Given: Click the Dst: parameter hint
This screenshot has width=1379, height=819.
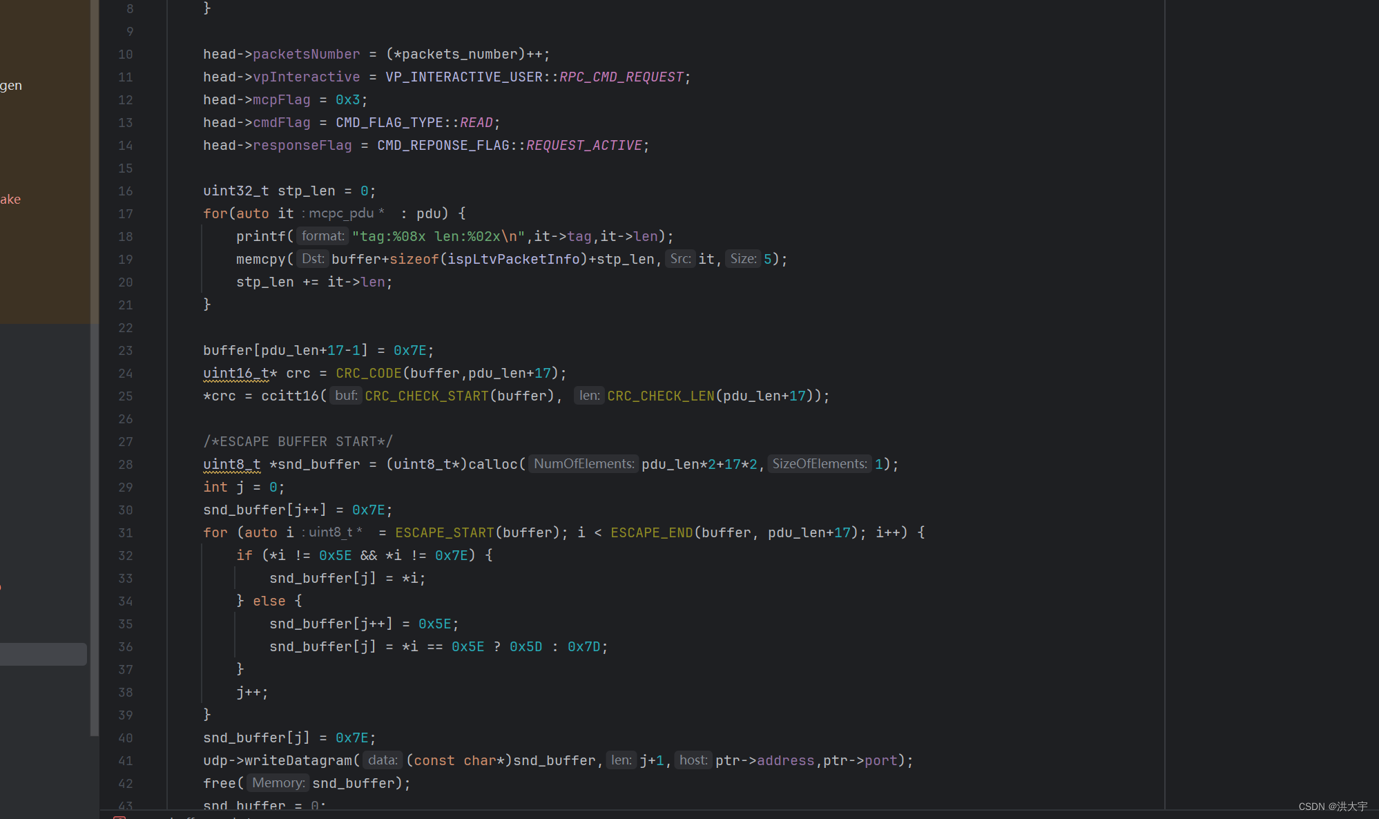Looking at the screenshot, I should [313, 259].
